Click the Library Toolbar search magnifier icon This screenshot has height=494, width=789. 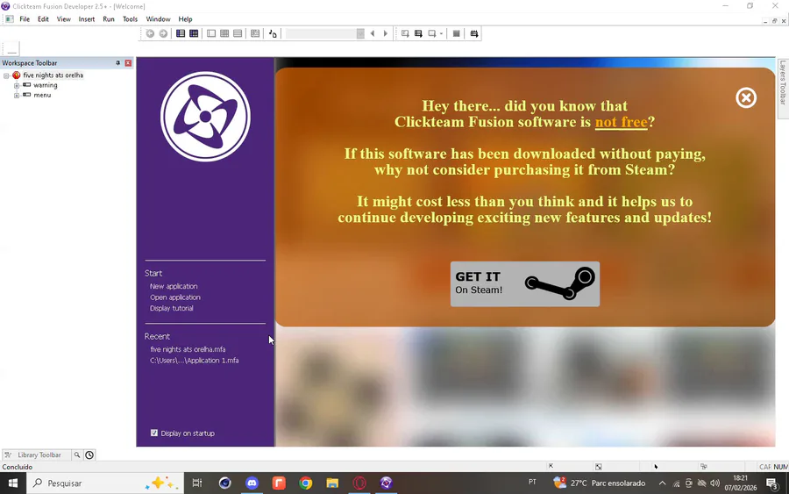pyautogui.click(x=77, y=455)
